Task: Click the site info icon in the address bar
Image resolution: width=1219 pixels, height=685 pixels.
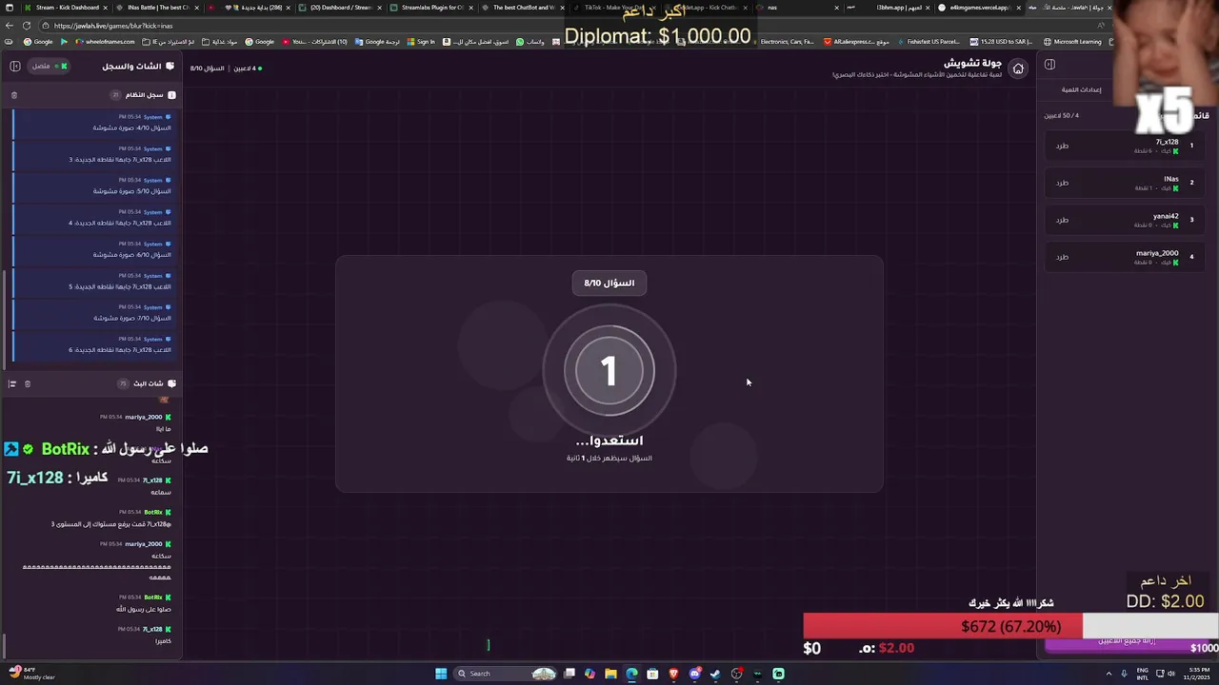Action: click(45, 26)
